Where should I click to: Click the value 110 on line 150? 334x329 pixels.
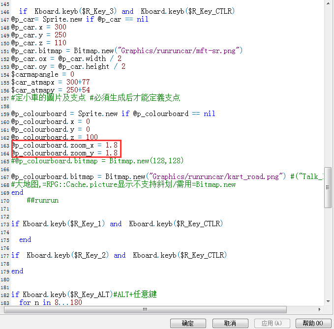point(61,43)
